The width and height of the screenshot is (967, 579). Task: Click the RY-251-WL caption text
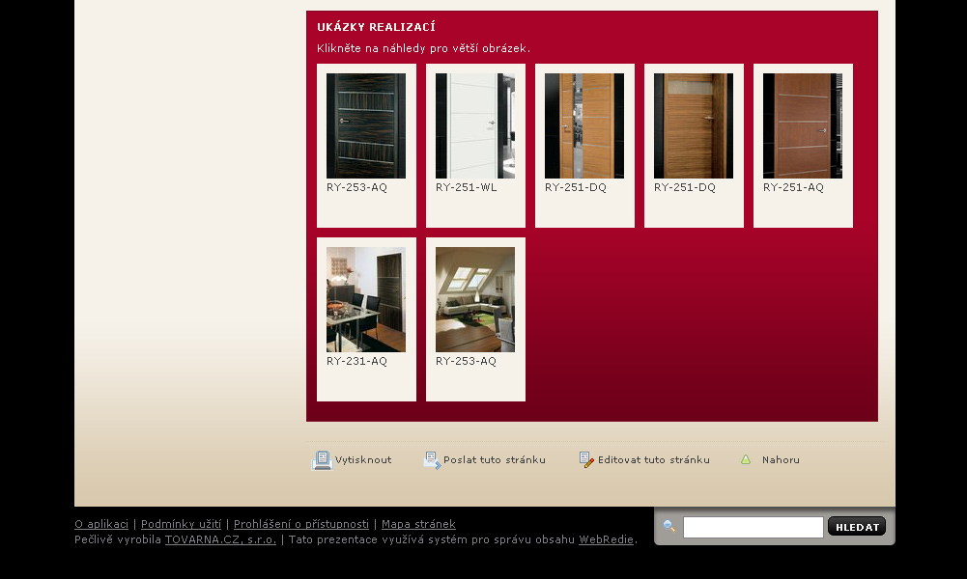pos(467,187)
